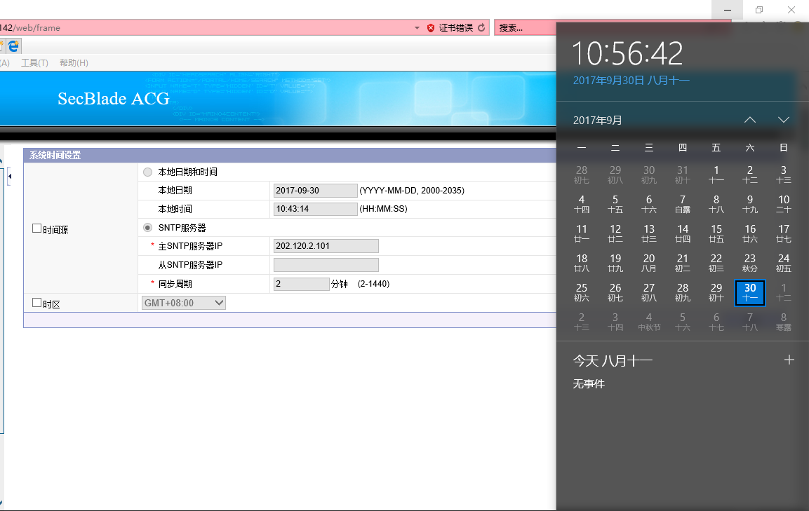This screenshot has height=511, width=809.
Task: Click the certificate error red shield icon
Action: click(431, 28)
